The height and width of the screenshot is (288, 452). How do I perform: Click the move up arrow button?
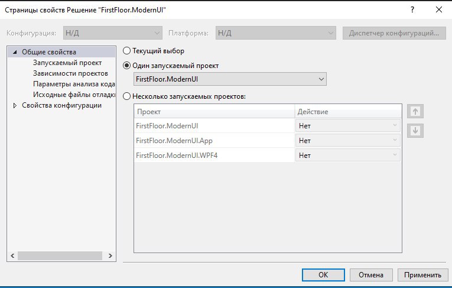tap(415, 111)
